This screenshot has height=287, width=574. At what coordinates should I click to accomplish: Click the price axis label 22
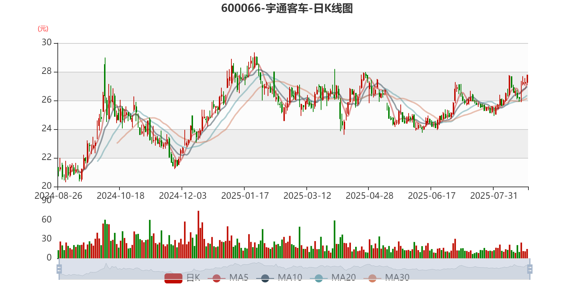(47, 157)
